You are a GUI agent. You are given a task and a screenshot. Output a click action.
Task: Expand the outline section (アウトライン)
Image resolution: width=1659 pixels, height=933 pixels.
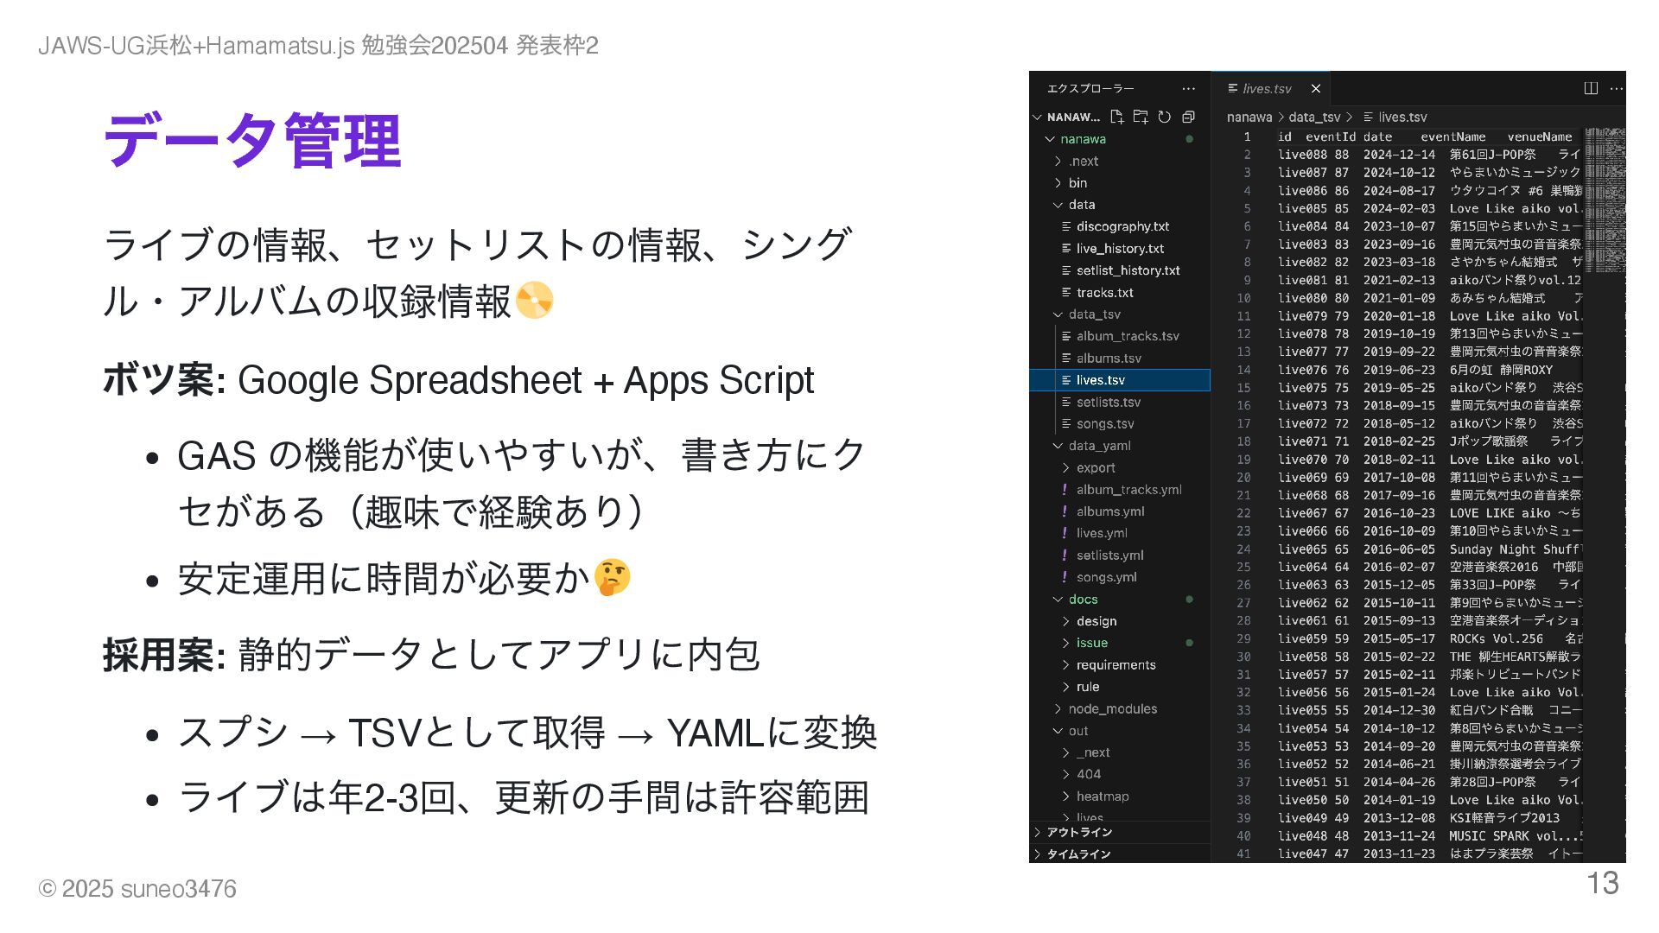click(x=1079, y=832)
